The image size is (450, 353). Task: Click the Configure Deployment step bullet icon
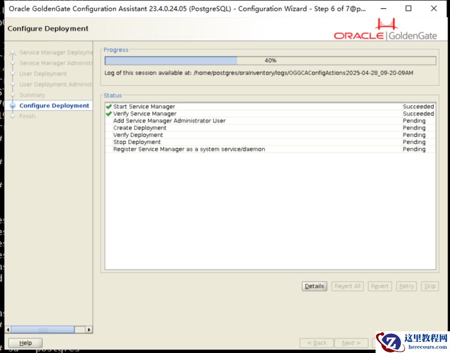(12, 106)
